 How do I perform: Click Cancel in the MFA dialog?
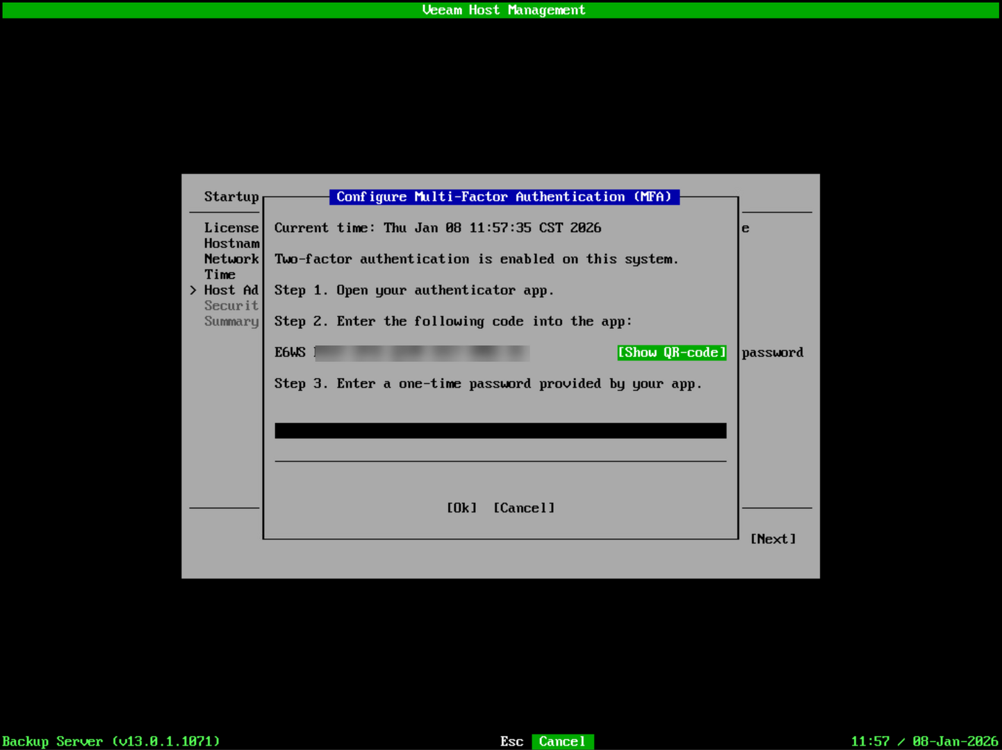pyautogui.click(x=524, y=508)
